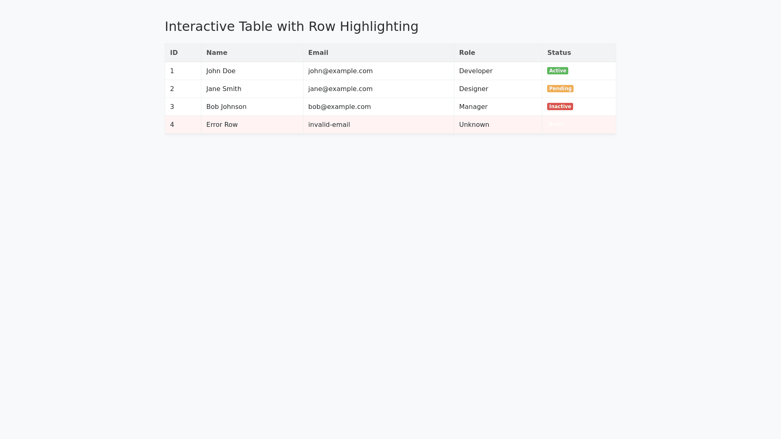Select the Jane Smith name cell
This screenshot has height=439, width=781.
click(x=224, y=89)
